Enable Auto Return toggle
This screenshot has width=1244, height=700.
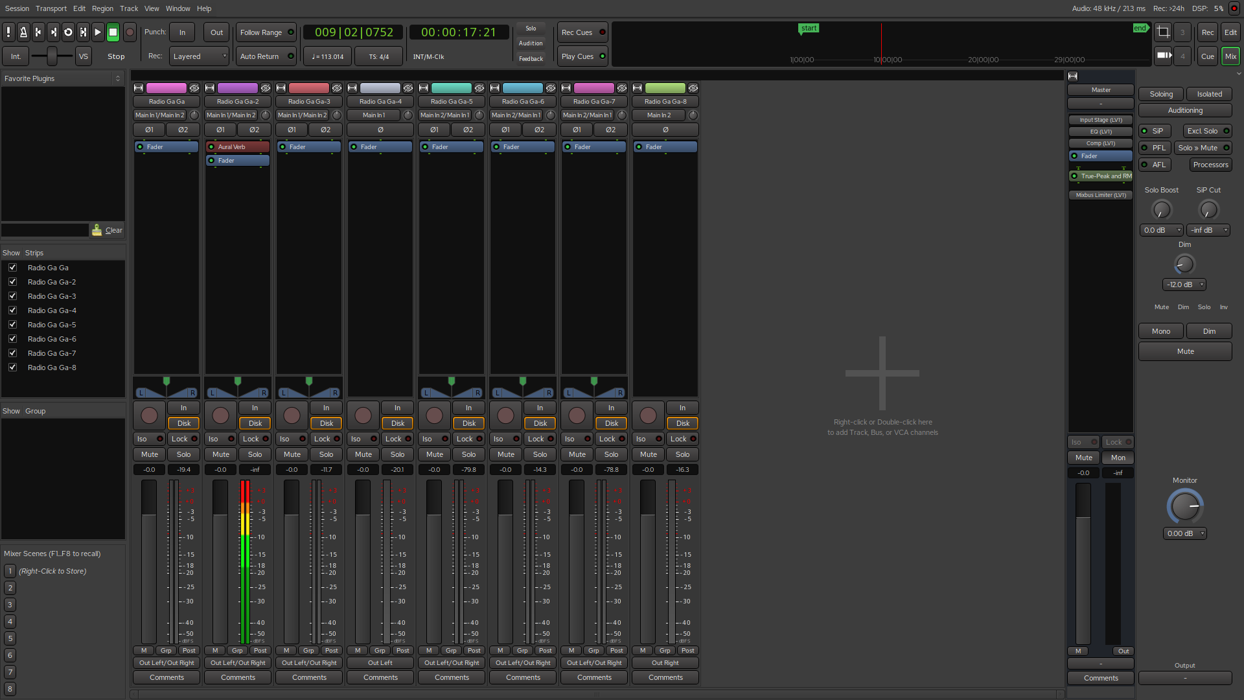266,56
